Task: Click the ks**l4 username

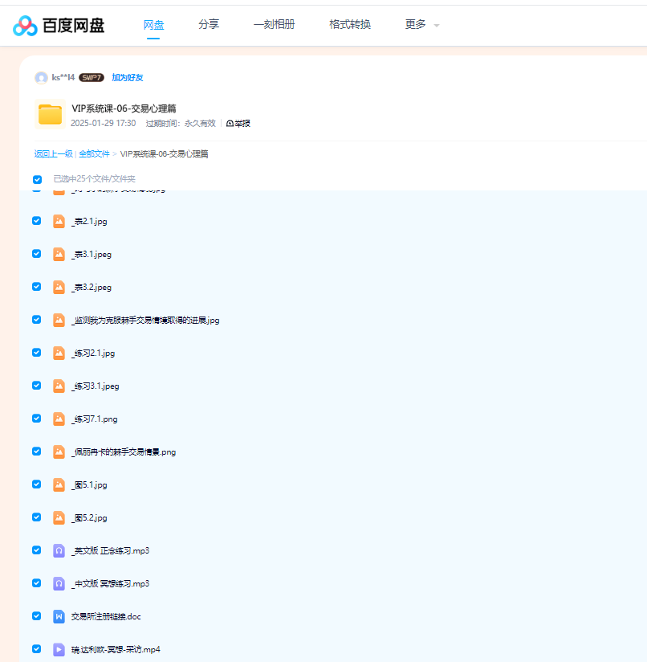Action: click(x=63, y=77)
